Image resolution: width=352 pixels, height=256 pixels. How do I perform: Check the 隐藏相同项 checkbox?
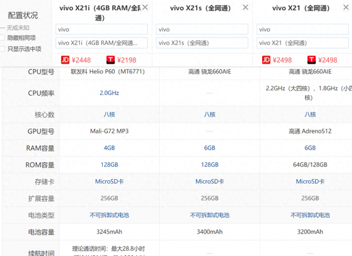coord(2,38)
